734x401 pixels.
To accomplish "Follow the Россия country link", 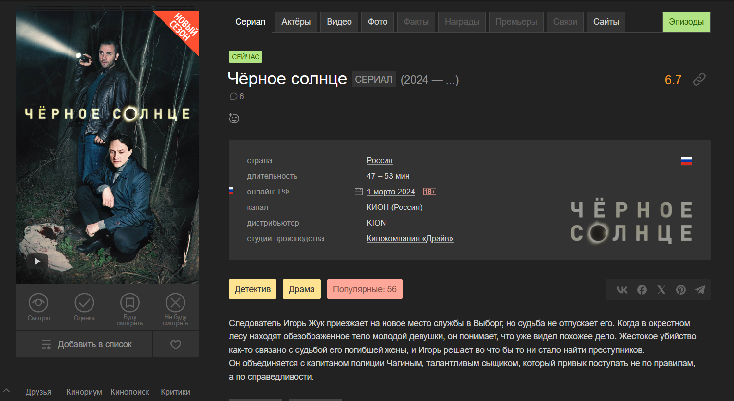I will tap(380, 160).
